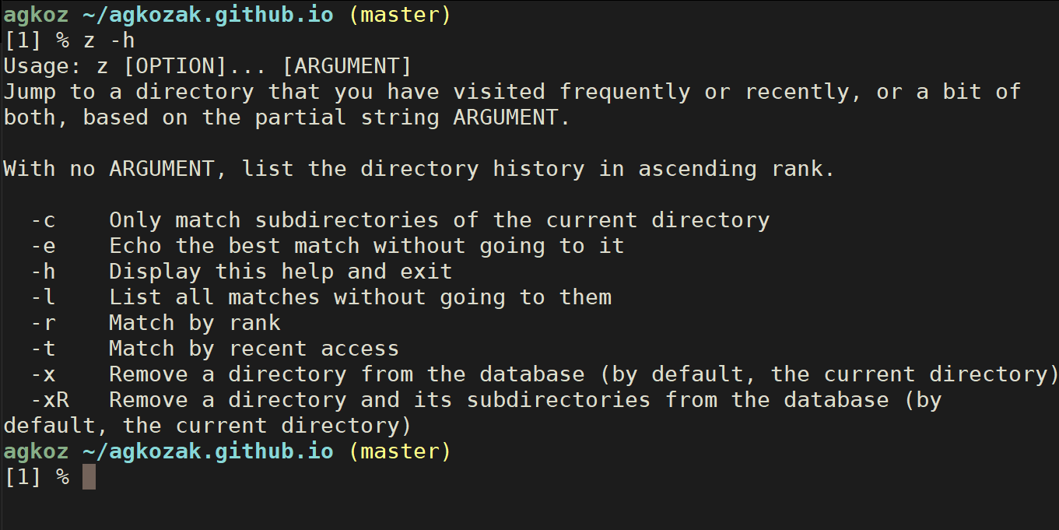Click the "-t" option flag
The width and height of the screenshot is (1059, 530).
(43, 349)
